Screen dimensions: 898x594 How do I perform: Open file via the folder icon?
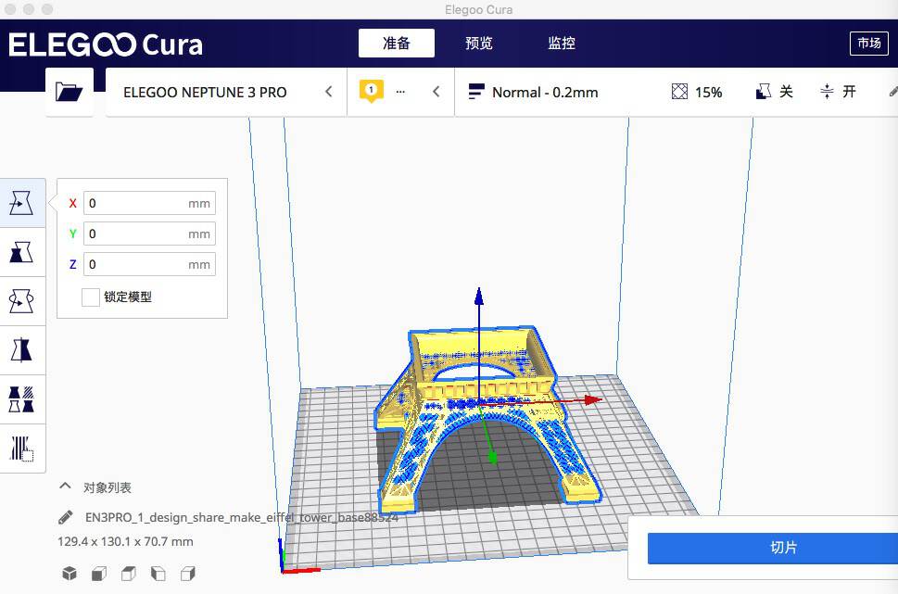[x=70, y=92]
